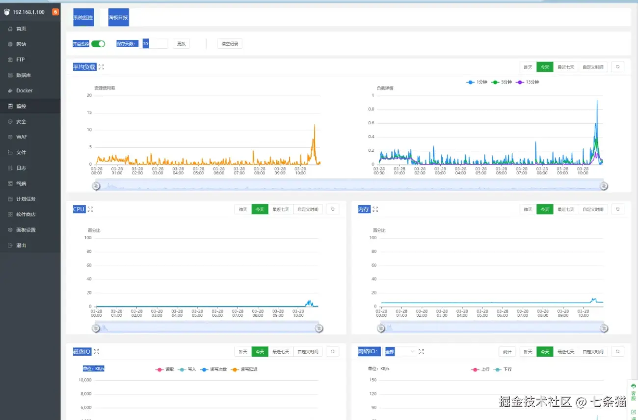Image resolution: width=638 pixels, height=420 pixels.
Task: Select 昨天 for the CPU chart
Action: pos(243,209)
